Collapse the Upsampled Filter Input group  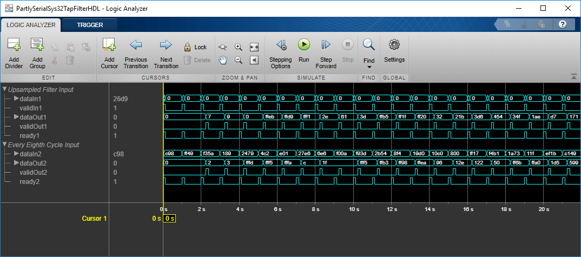point(4,89)
